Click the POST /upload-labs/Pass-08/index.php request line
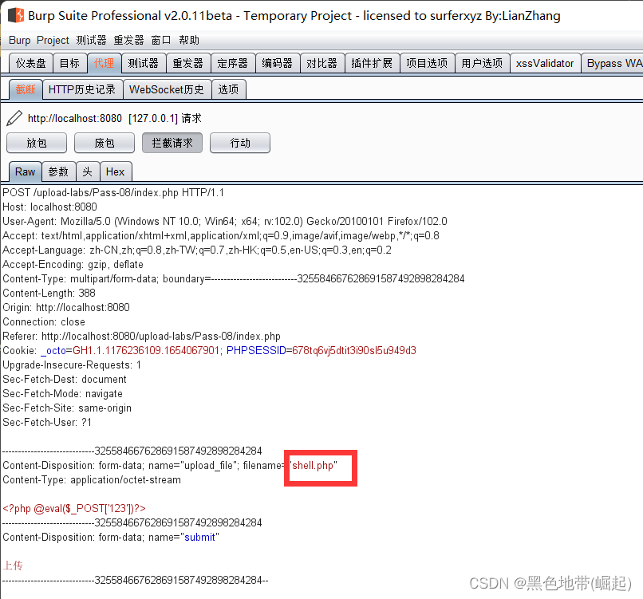 pos(113,193)
